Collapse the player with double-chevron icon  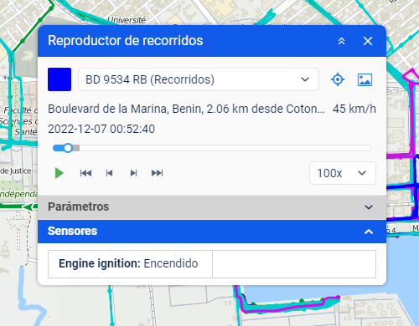(341, 41)
